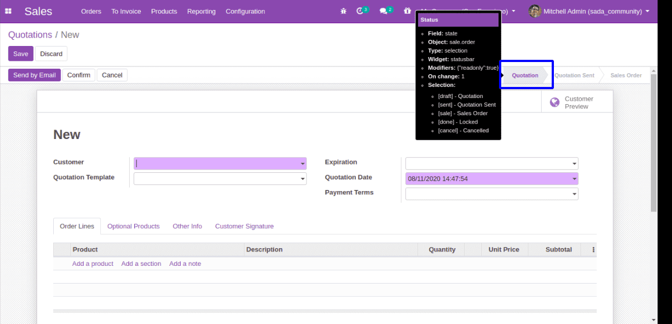Go back to Quotations breadcrumb
This screenshot has height=324, width=672.
click(30, 35)
